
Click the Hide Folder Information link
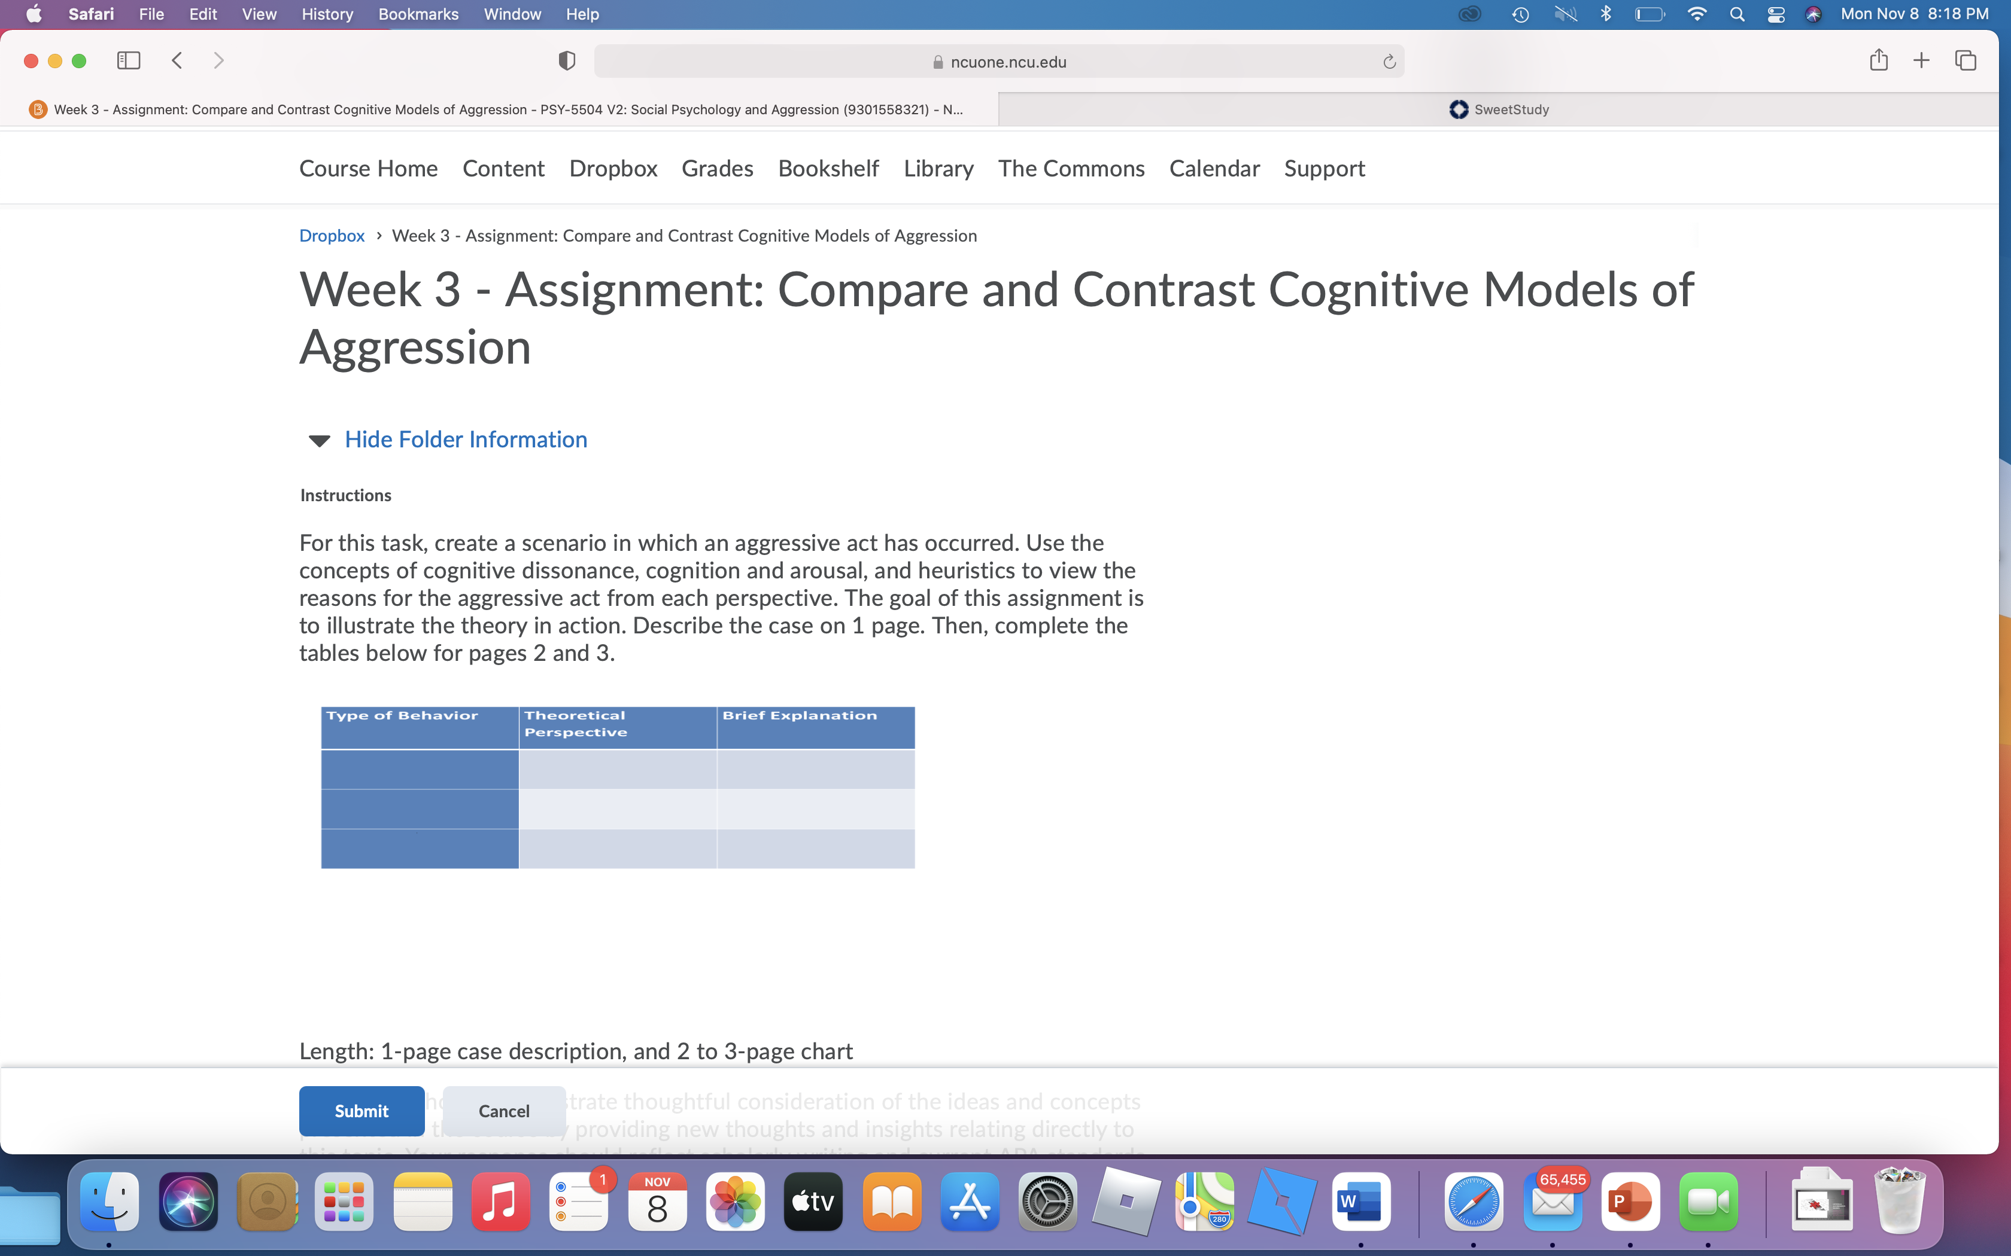[x=466, y=440]
